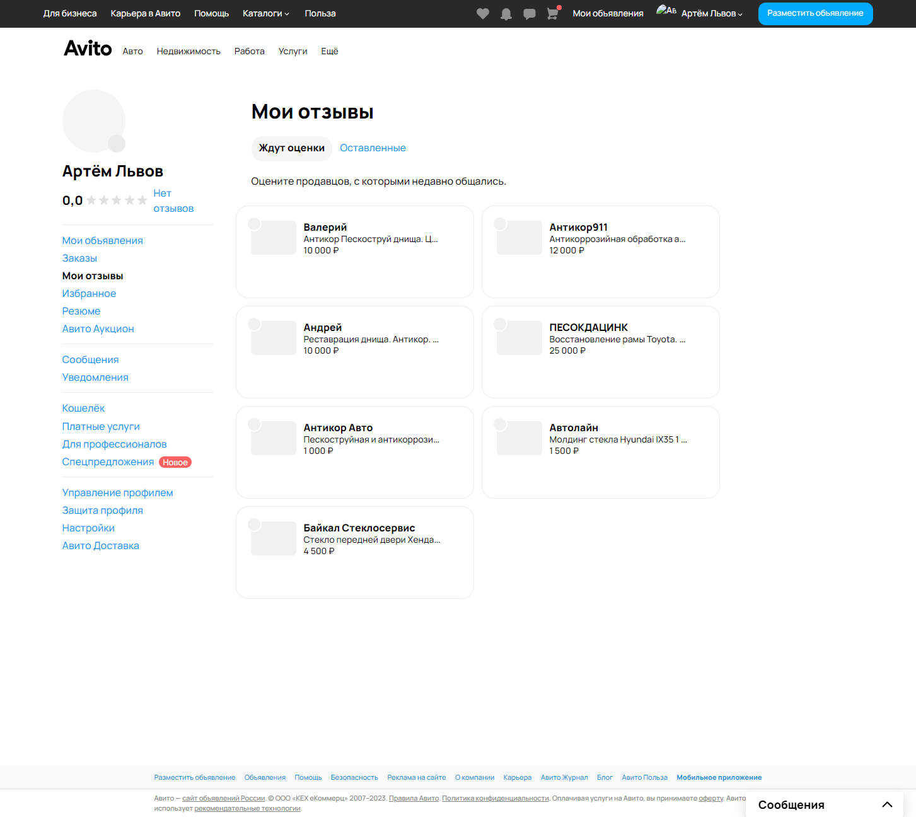The width and height of the screenshot is (916, 817).
Task: Click Объявления footer link
Action: (265, 777)
